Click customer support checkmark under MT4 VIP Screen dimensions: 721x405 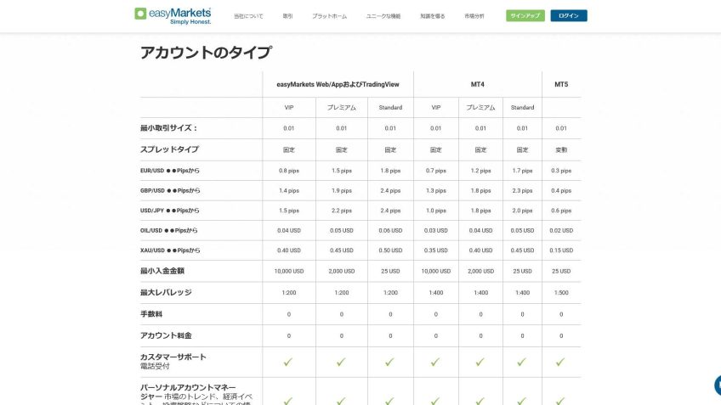click(x=436, y=362)
